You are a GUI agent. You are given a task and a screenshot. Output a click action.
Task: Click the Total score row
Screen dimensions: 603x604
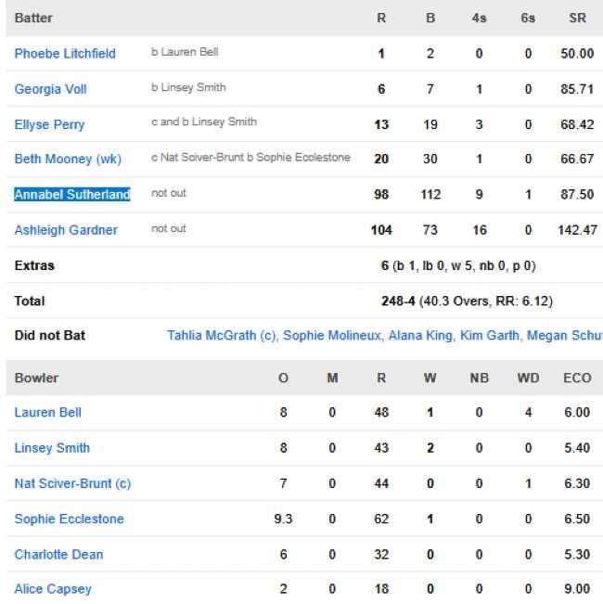[x=30, y=301]
